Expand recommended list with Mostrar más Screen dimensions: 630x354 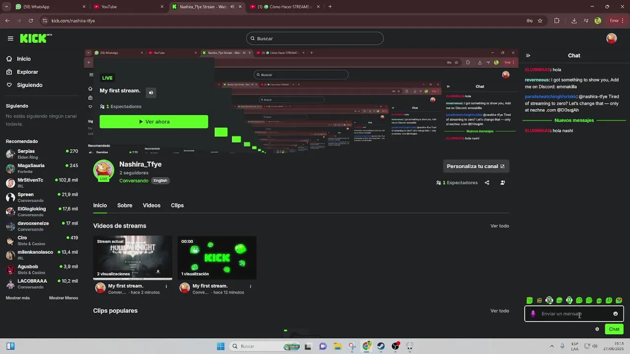pyautogui.click(x=18, y=298)
